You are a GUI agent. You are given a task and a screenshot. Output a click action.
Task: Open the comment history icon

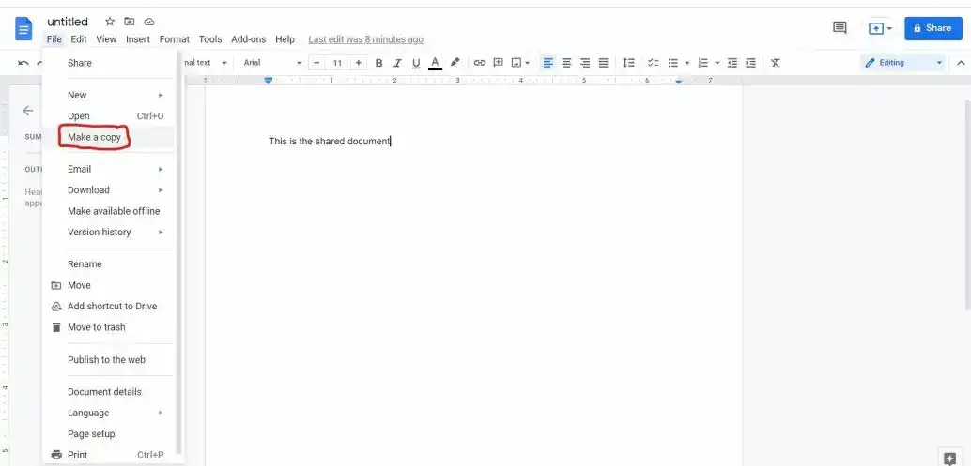tap(840, 28)
